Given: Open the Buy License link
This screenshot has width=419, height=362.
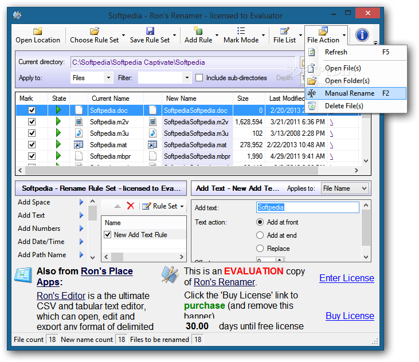Looking at the screenshot, I should pyautogui.click(x=350, y=316).
